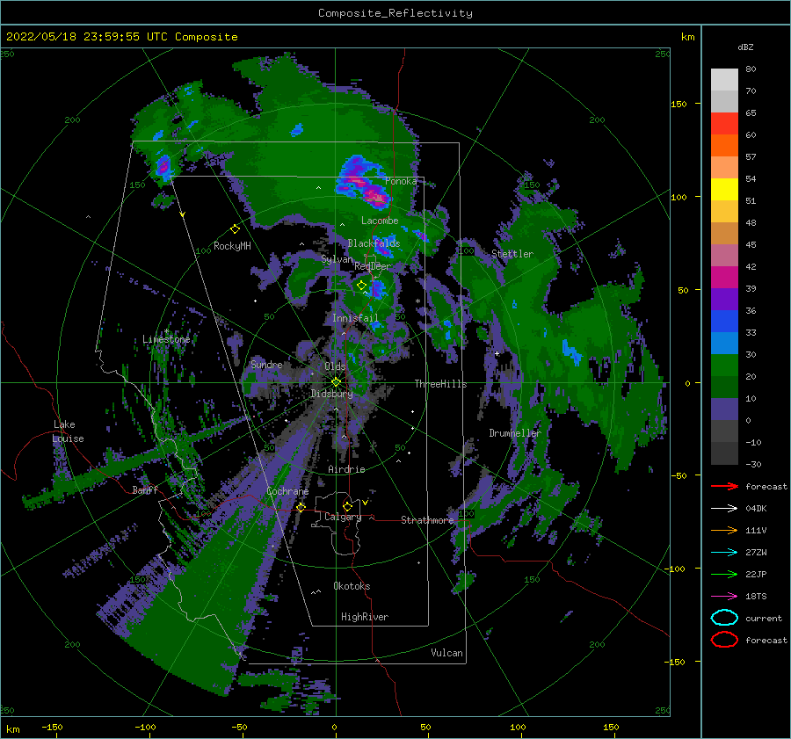This screenshot has width=791, height=739.
Task: Click the red forecast ellipse legend icon
Action: (x=724, y=640)
